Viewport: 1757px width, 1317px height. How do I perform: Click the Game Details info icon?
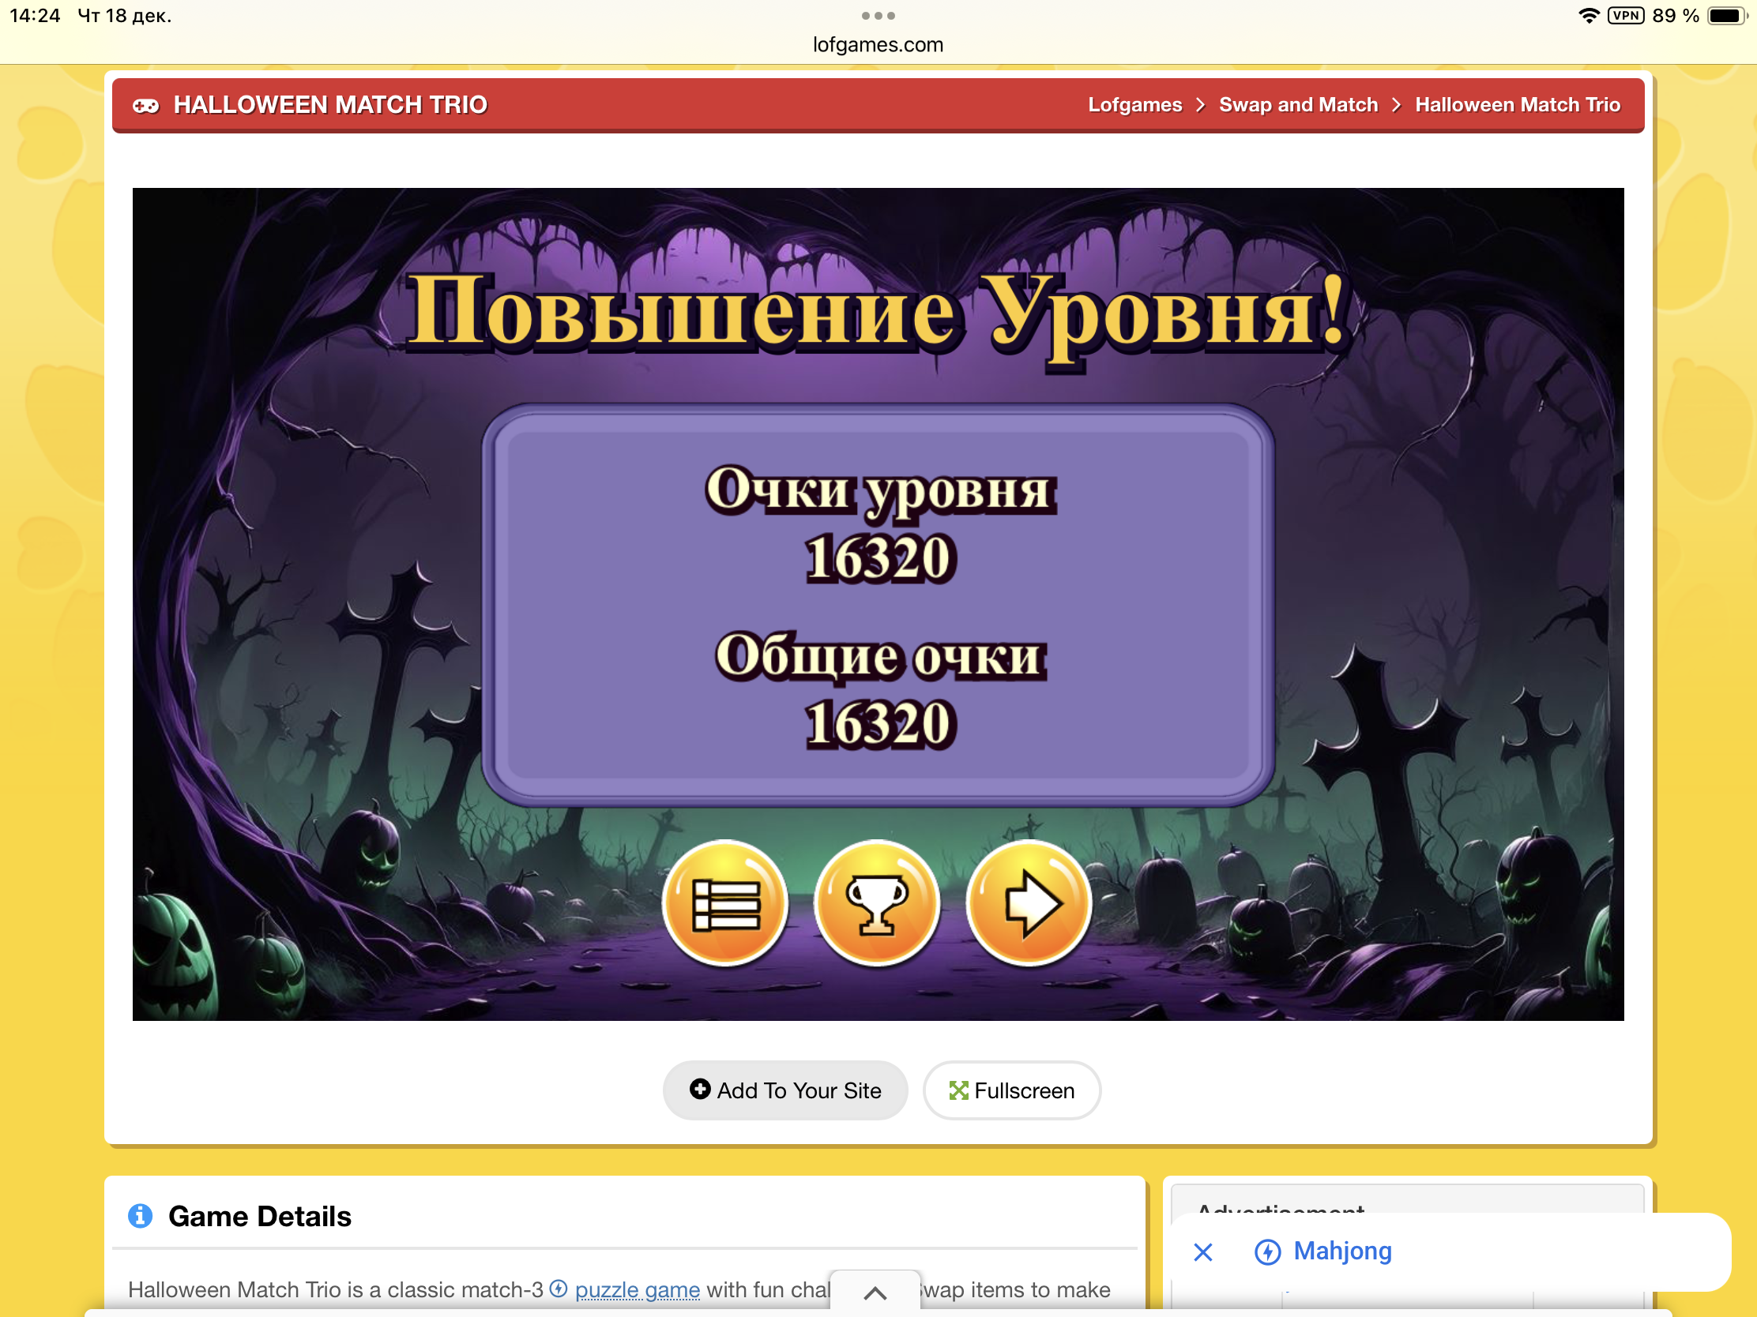(141, 1215)
